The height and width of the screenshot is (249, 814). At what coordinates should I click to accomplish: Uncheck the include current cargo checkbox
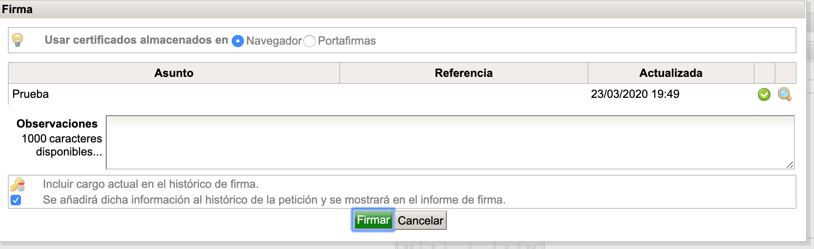click(16, 200)
